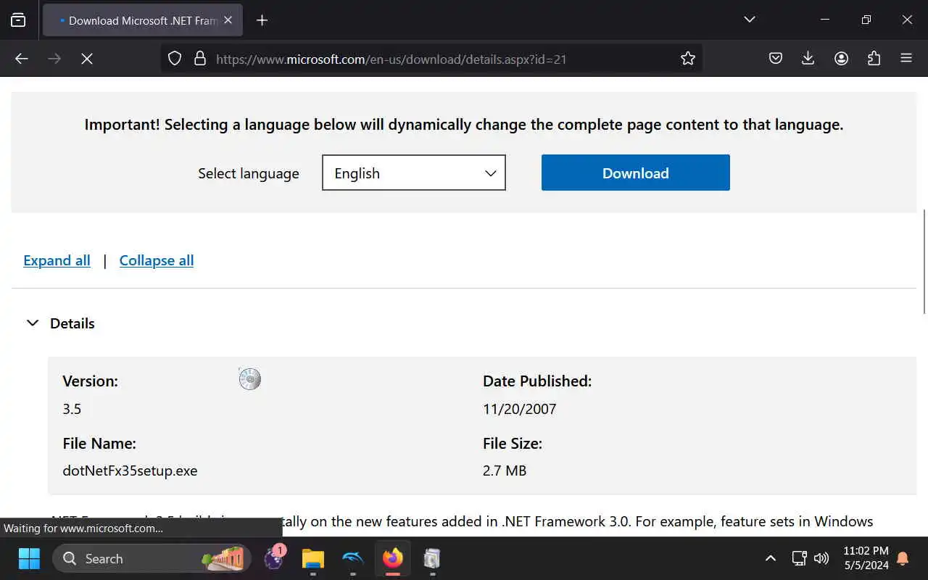Open the clock showing 11:02 PM
The height and width of the screenshot is (580, 928).
tap(866, 558)
